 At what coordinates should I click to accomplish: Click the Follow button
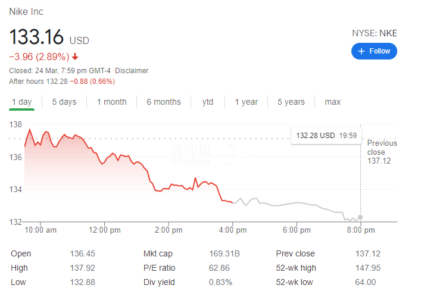coord(374,51)
